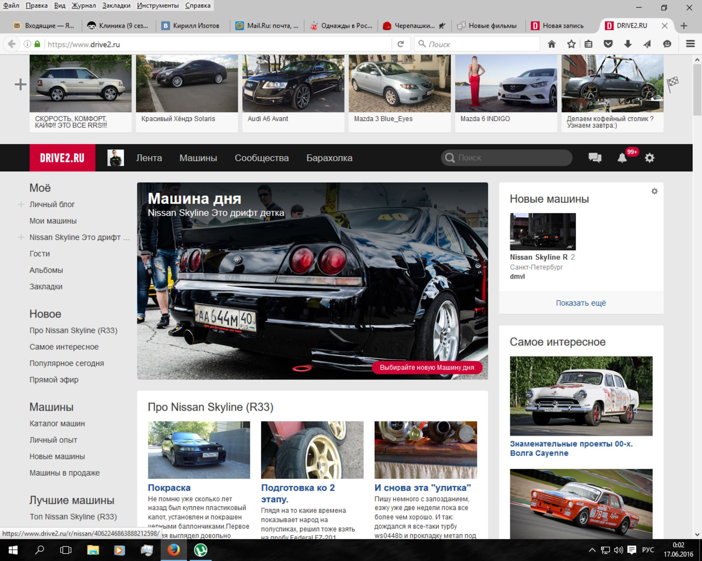Viewport: 702px width, 561px height.
Task: Click the large plus beside car carousel
Action: [x=20, y=84]
